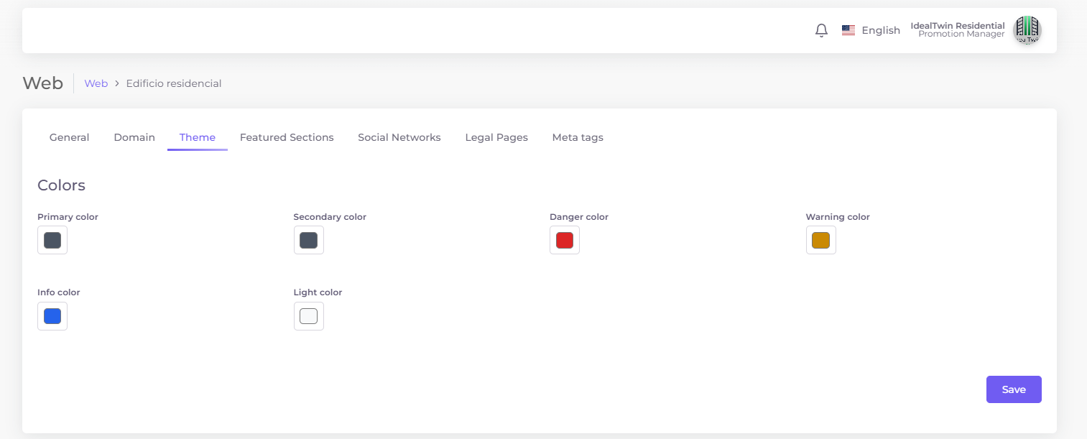Open the English language selector
Viewport: 1087px width, 439px height.
tap(880, 30)
